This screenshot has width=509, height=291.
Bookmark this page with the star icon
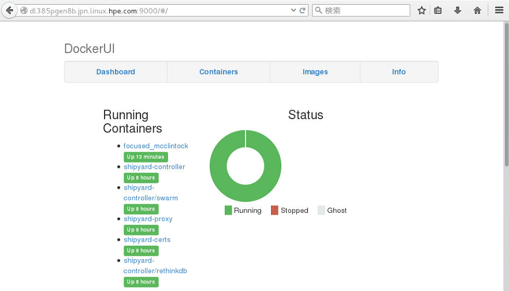pos(422,10)
